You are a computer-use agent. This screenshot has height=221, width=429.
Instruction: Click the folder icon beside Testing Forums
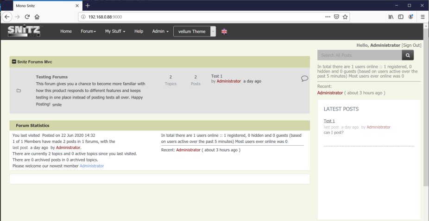(19, 91)
